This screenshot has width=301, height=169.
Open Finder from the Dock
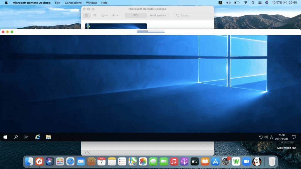point(29,162)
